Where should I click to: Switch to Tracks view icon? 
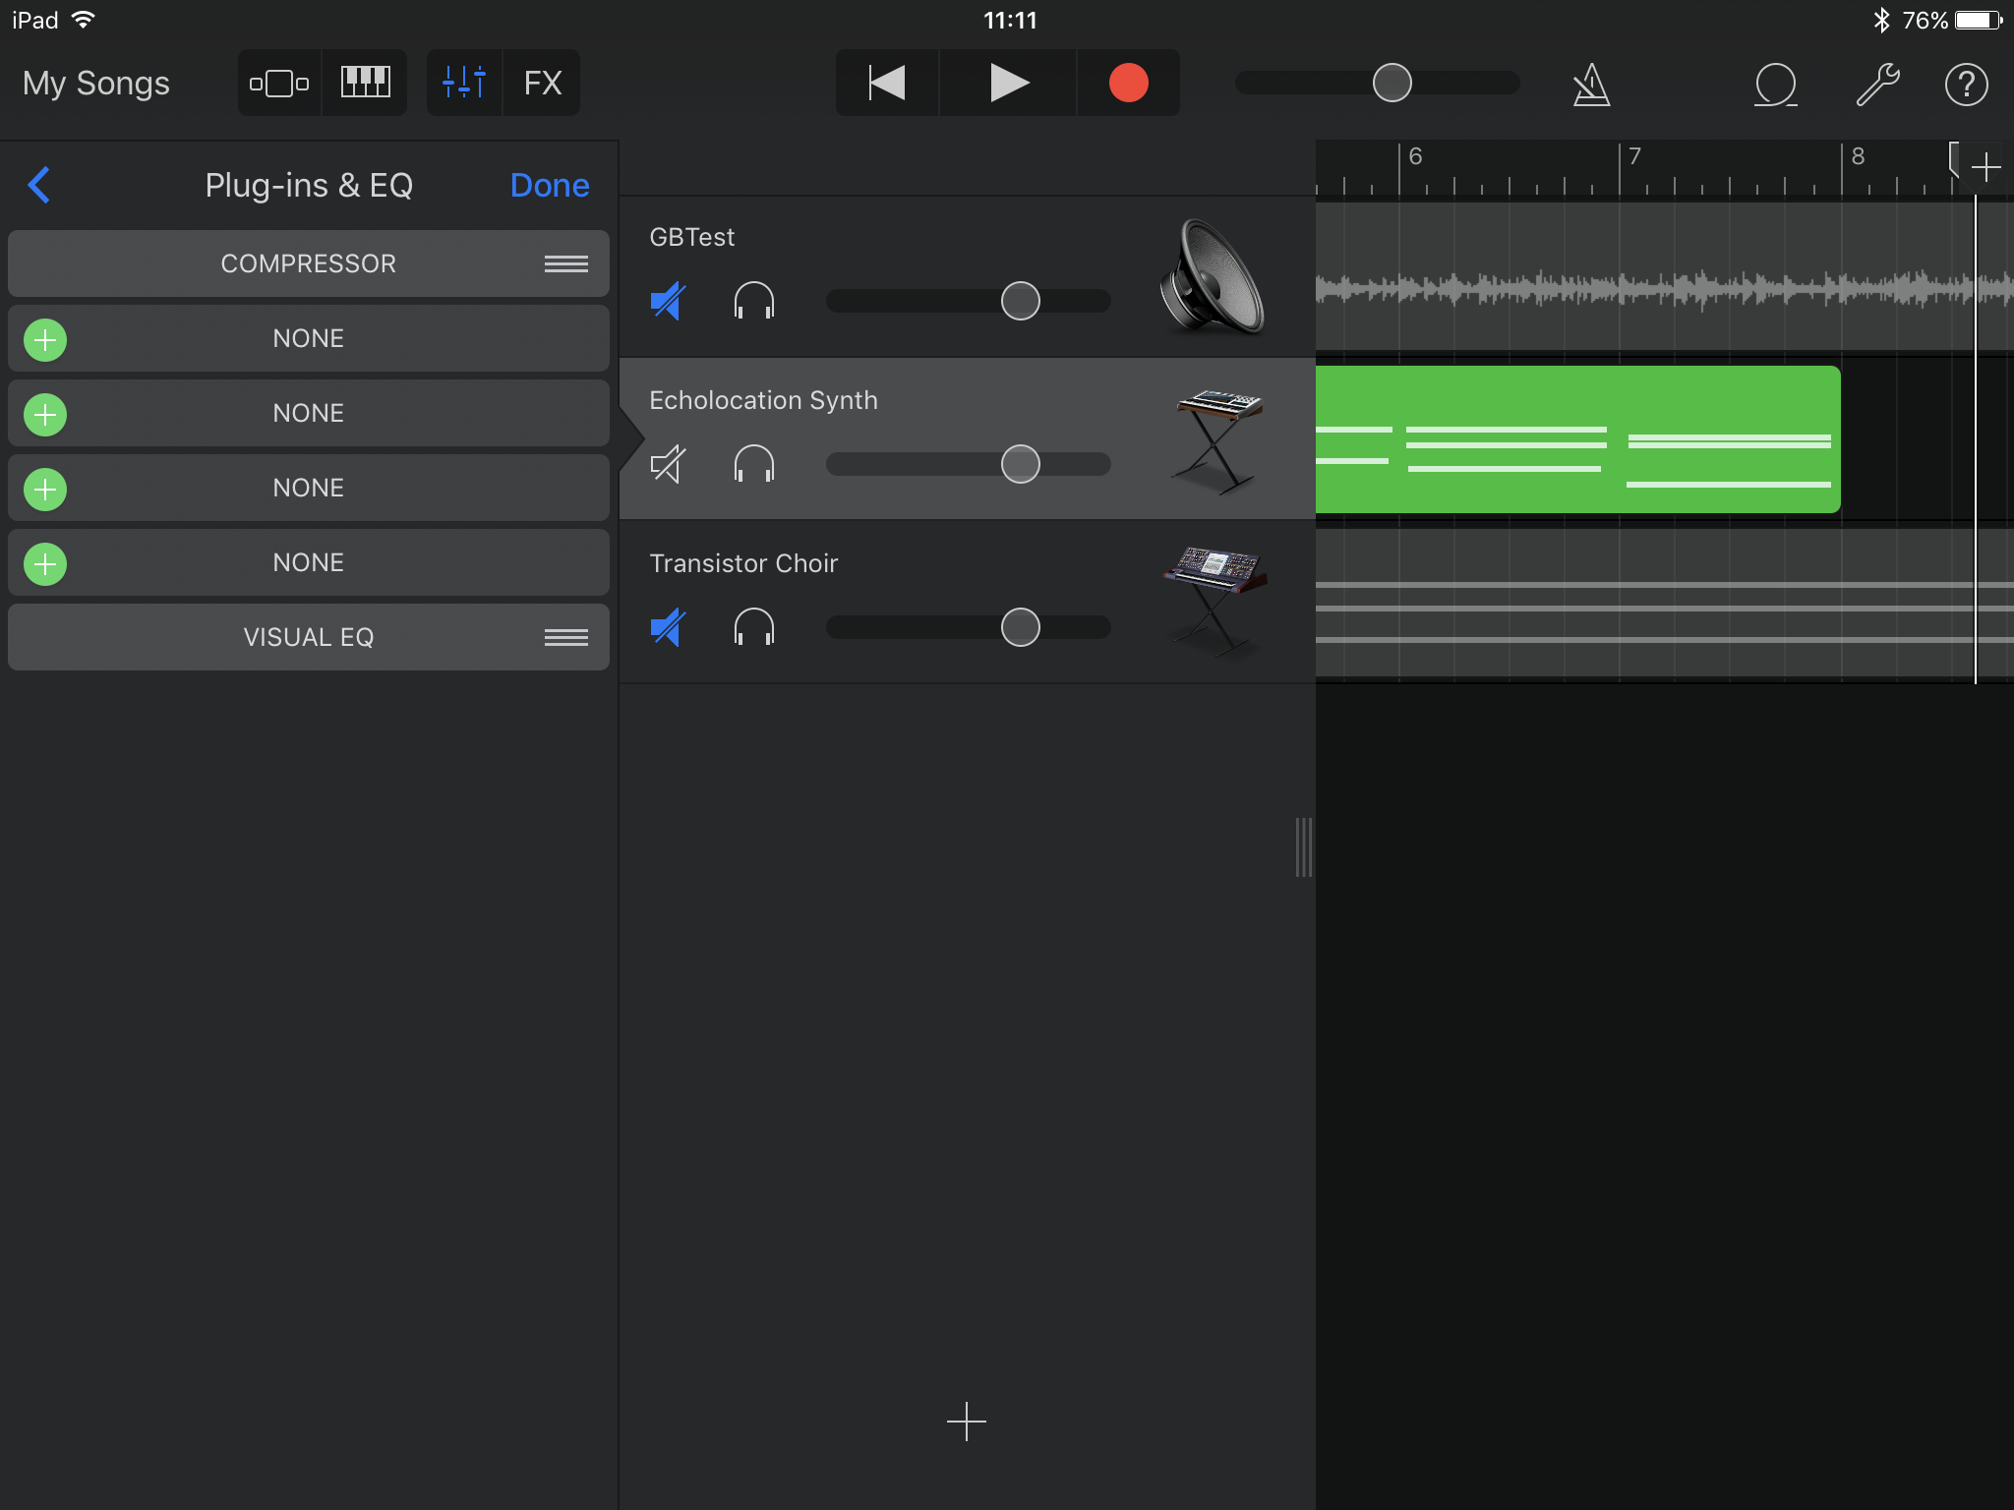[x=279, y=84]
